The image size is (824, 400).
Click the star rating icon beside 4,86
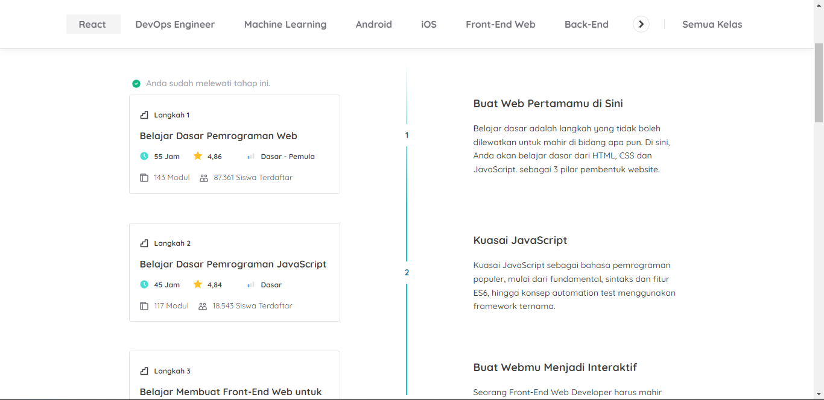pyautogui.click(x=198, y=156)
